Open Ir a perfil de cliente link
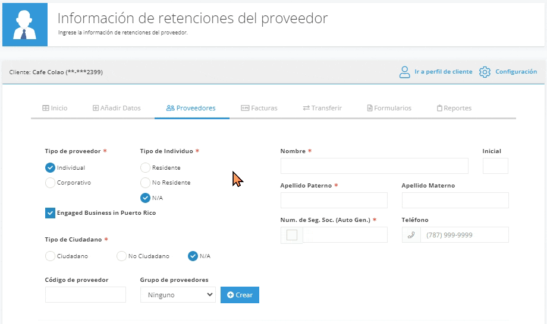The height and width of the screenshot is (324, 547). point(443,72)
